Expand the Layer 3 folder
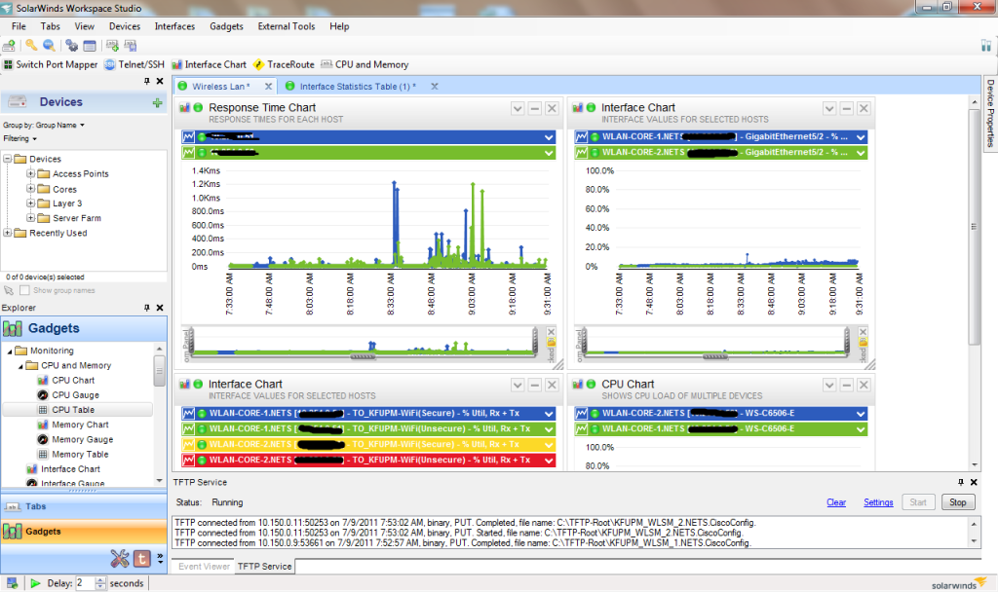Screen dimensions: 998x592 click(30, 203)
